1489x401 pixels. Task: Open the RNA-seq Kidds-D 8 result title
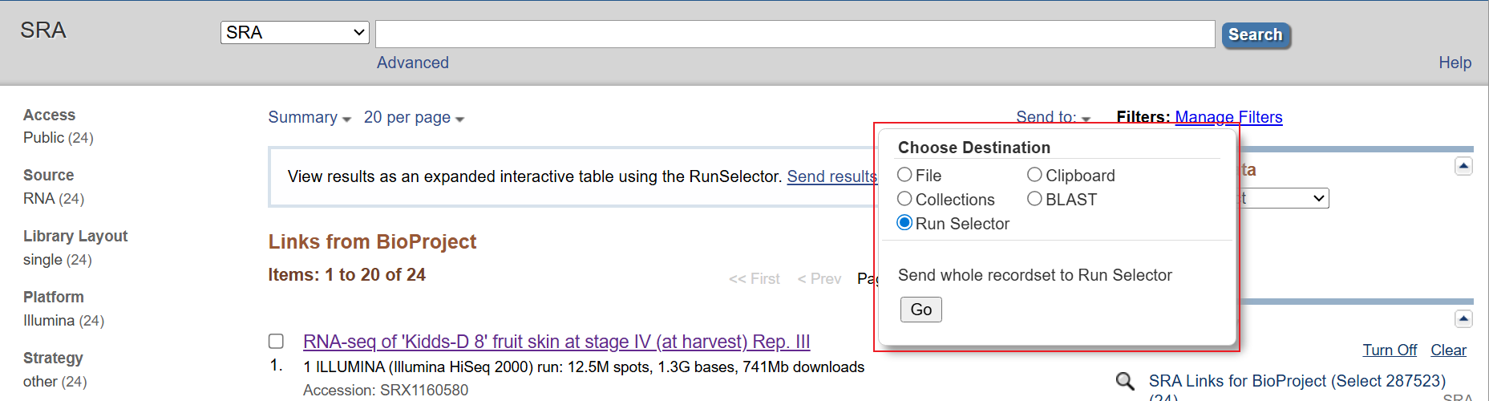(x=556, y=342)
